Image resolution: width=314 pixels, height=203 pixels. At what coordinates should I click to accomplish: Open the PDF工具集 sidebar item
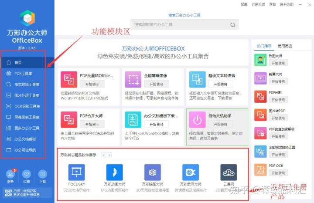point(27,73)
